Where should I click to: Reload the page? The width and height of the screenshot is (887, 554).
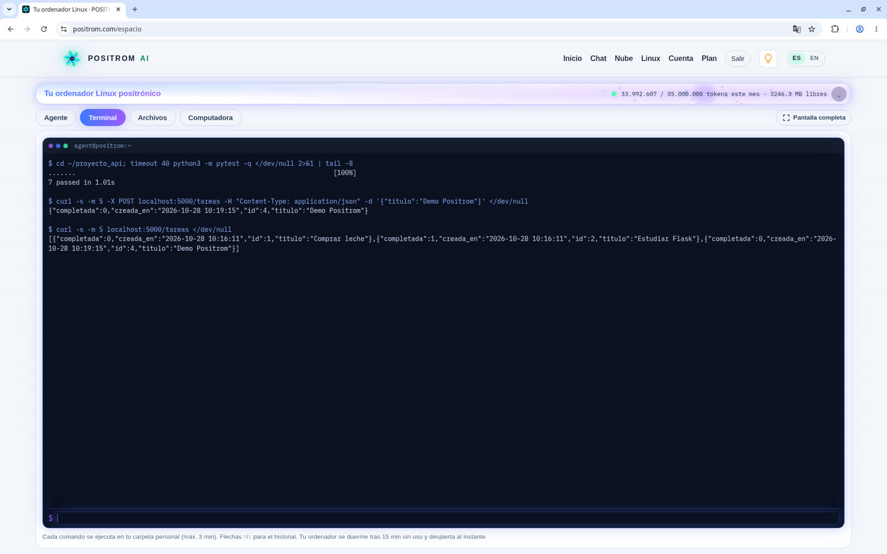[x=44, y=29]
